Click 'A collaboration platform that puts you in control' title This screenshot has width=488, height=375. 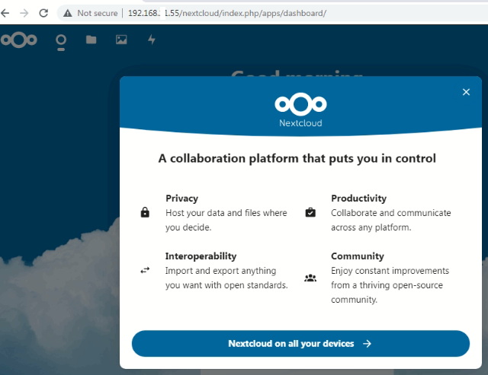[x=297, y=159]
